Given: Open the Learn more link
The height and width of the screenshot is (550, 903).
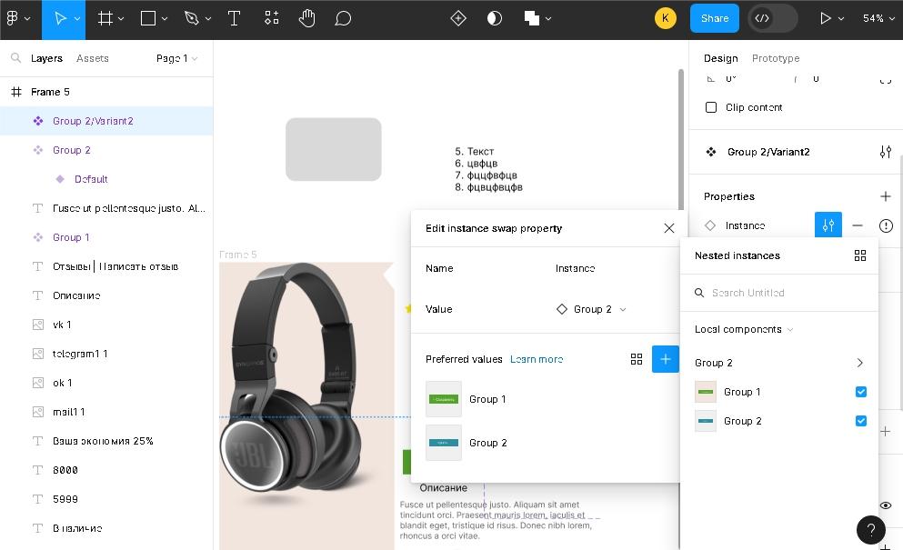Looking at the screenshot, I should point(537,359).
